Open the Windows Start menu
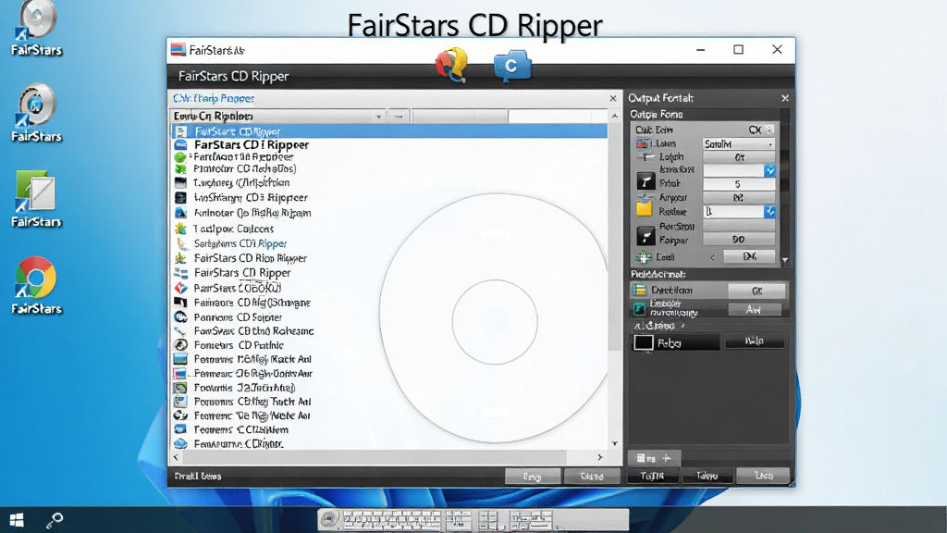 pyautogui.click(x=17, y=520)
